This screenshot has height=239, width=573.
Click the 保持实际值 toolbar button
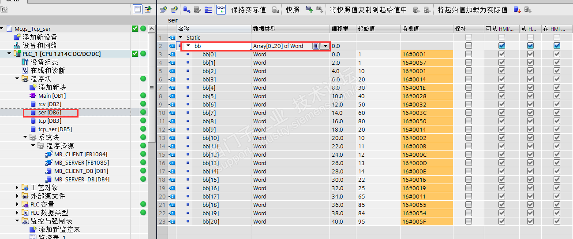249,10
